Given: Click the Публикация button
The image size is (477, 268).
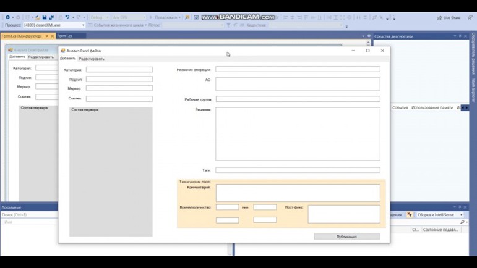Looking at the screenshot, I should pos(347,237).
